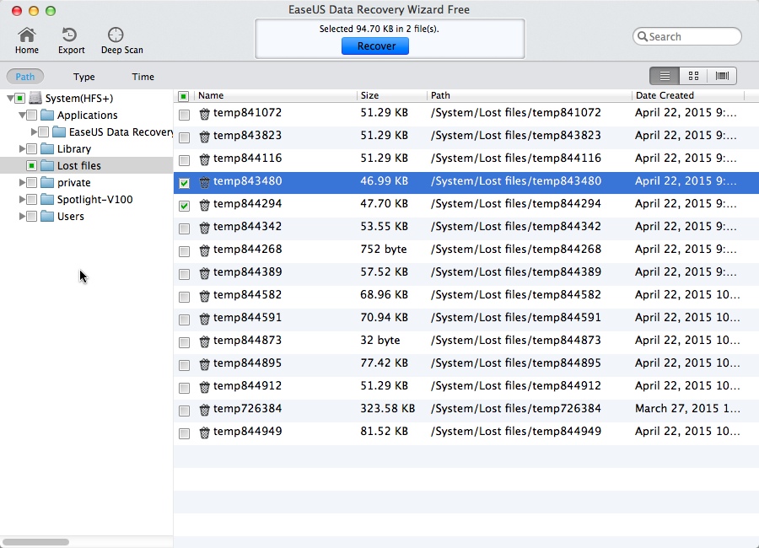The height and width of the screenshot is (548, 759).
Task: Click into the Search field
Action: [x=686, y=37]
